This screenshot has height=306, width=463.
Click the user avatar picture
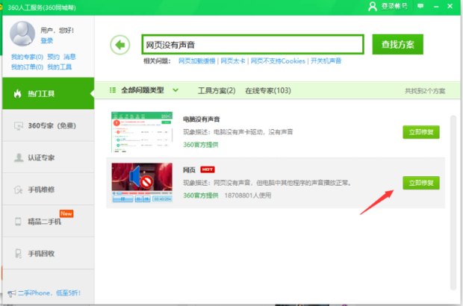22,34
